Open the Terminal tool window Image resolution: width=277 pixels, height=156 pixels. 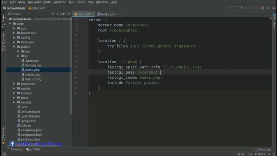click(x=14, y=149)
